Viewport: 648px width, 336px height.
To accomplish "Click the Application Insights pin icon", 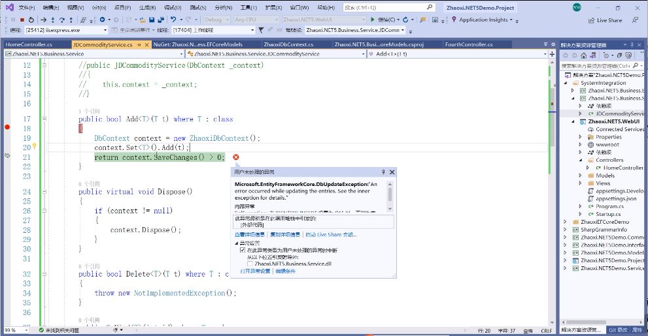I will [x=454, y=20].
